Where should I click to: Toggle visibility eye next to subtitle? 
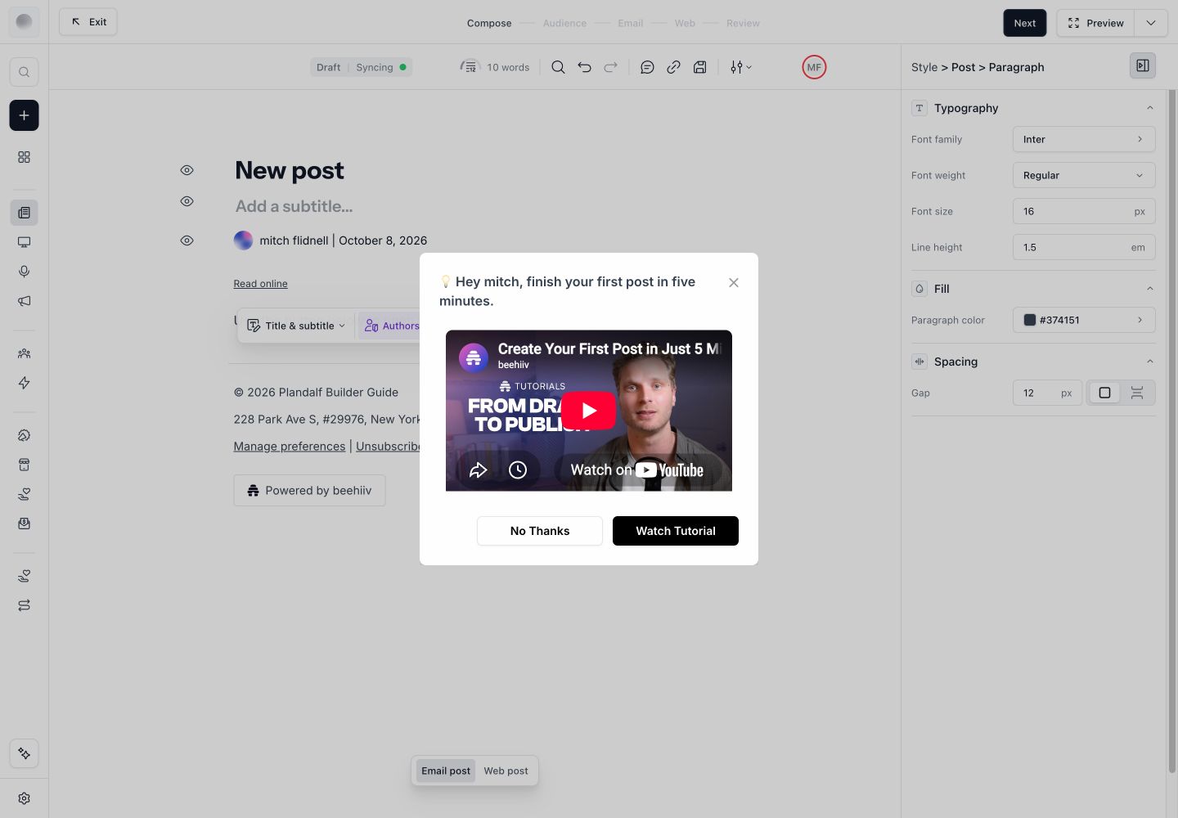pos(187,201)
